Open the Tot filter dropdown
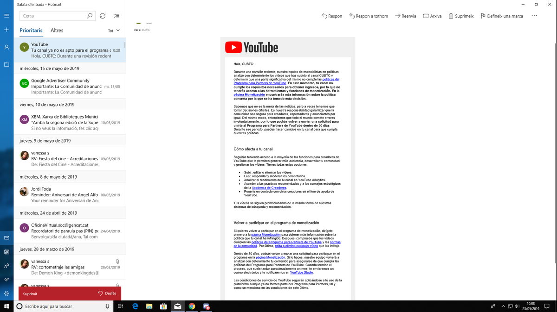This screenshot has width=557, height=312. tap(114, 31)
